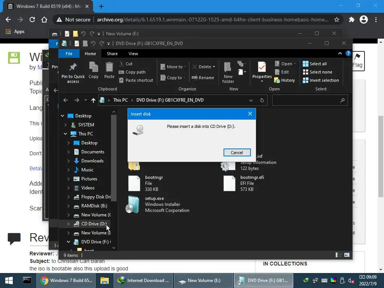Open Windows Start menu

(x=9, y=280)
